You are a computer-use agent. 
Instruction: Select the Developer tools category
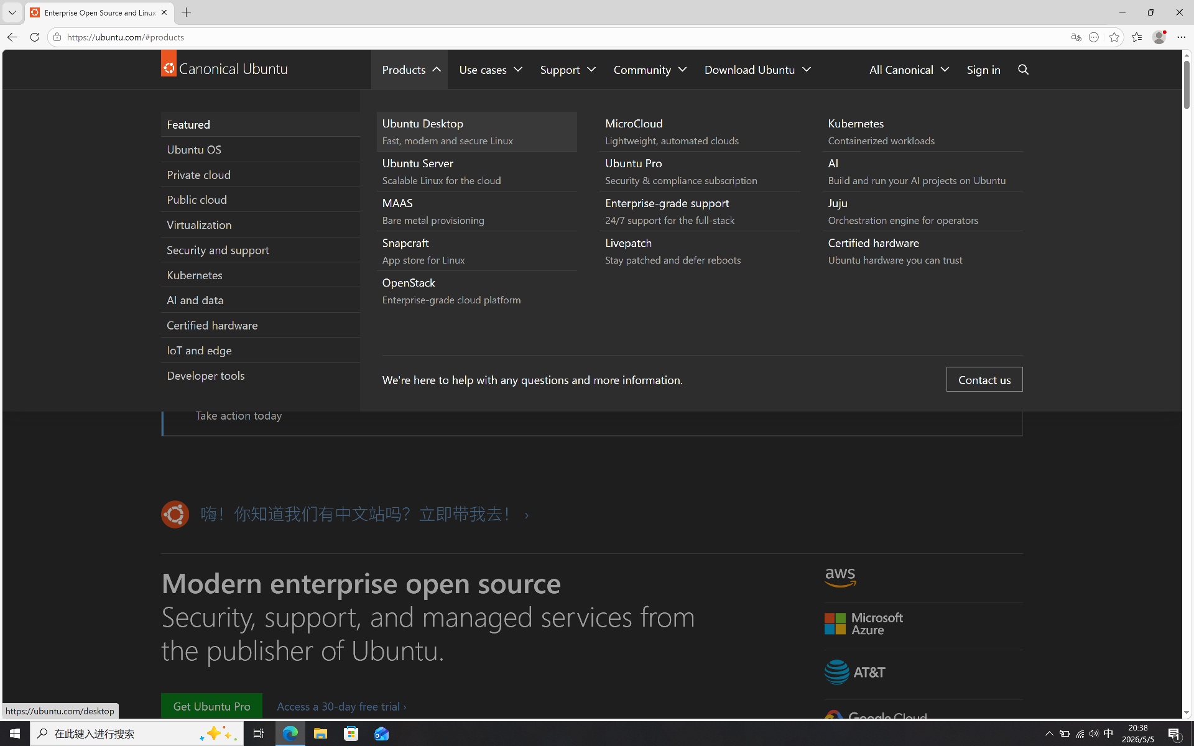261,375
